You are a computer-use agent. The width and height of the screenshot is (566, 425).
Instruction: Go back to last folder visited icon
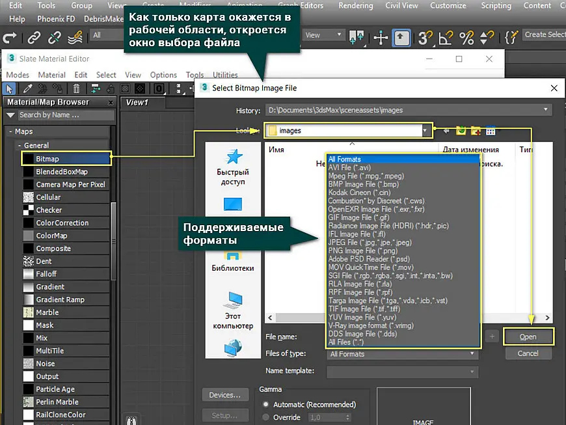[x=446, y=131]
